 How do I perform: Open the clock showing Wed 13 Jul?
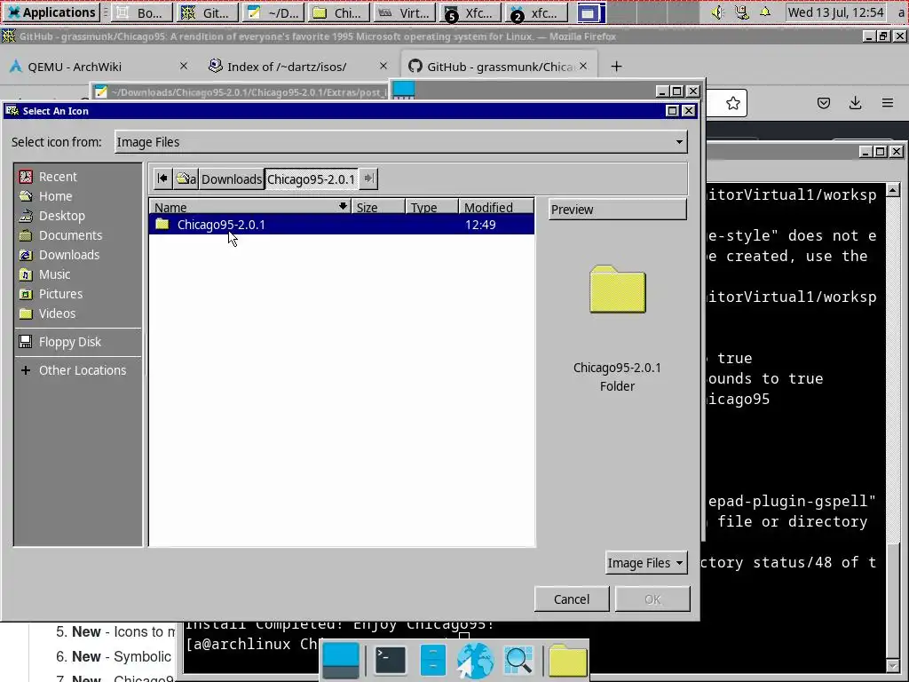click(835, 12)
